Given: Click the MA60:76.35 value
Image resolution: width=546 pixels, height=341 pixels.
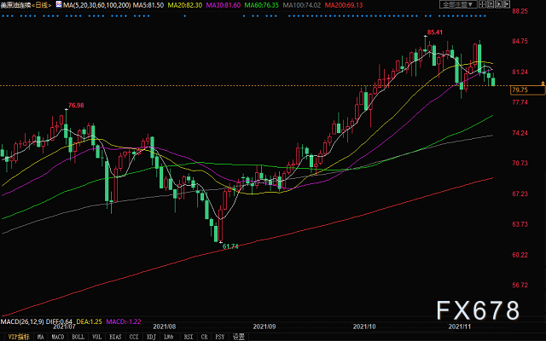Looking at the screenshot, I should pos(262,5).
